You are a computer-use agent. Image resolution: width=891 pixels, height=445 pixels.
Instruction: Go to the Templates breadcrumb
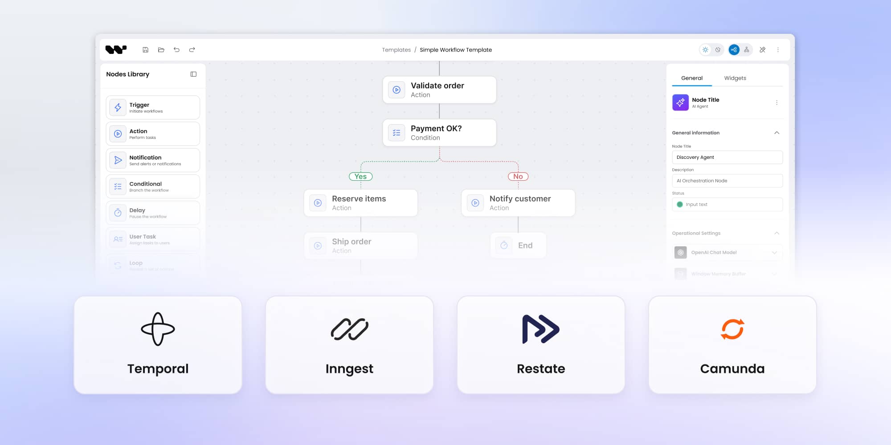pos(396,50)
